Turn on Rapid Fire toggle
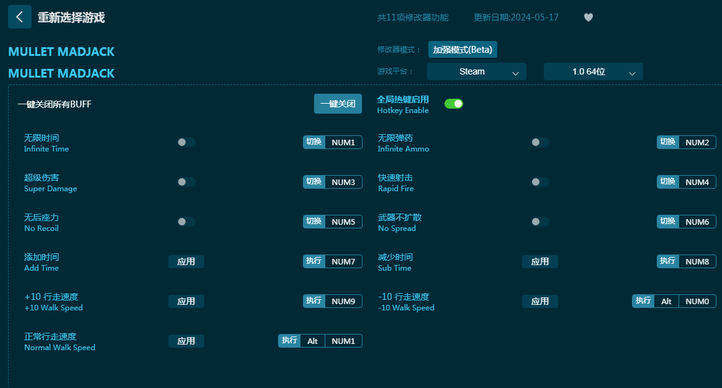The height and width of the screenshot is (388, 722). coord(540,182)
